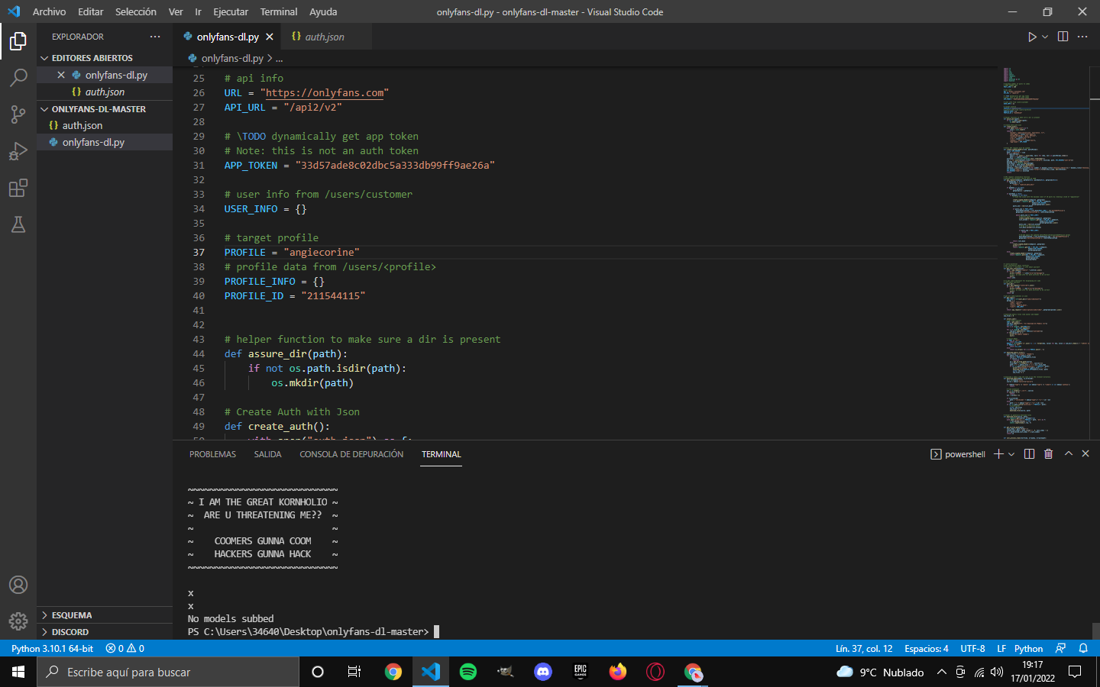Expand the Discord section

coord(105,632)
